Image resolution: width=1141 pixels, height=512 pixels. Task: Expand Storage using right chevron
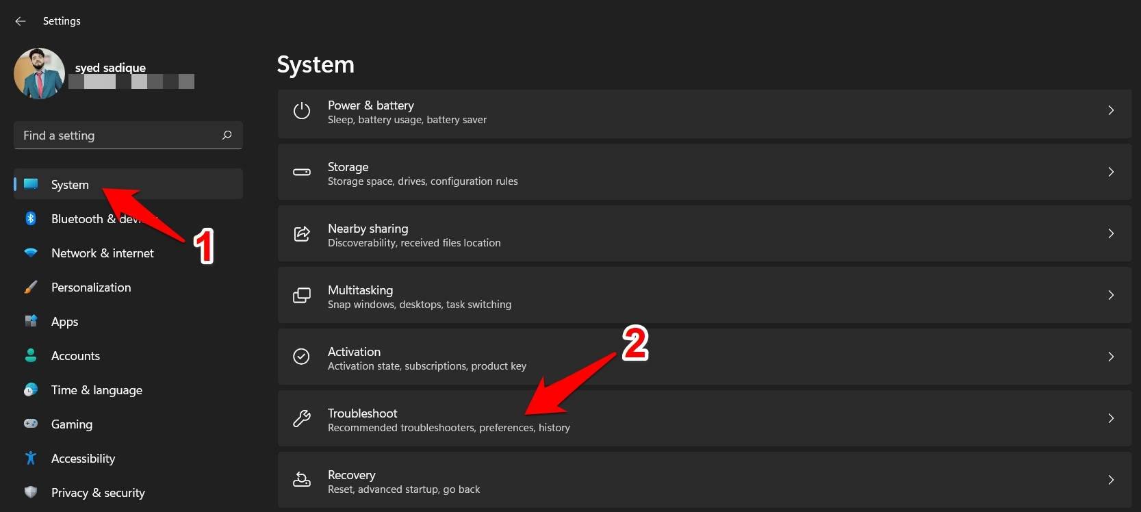[x=1111, y=172]
